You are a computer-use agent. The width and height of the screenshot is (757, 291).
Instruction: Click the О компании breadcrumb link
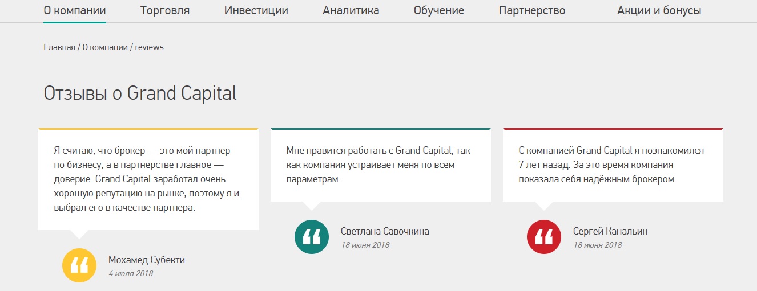(x=105, y=47)
